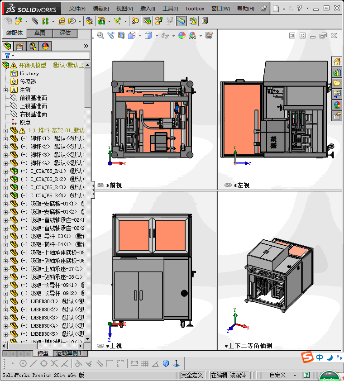Image resolution: width=344 pixels, height=381 pixels.
Task: Open the 插入(I) menu
Action: (x=148, y=9)
